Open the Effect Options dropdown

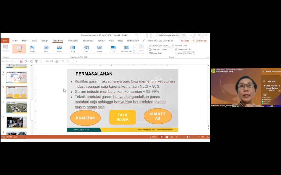(x=141, y=49)
